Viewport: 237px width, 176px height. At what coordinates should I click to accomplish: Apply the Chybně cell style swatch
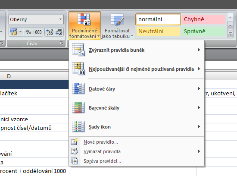click(x=203, y=19)
